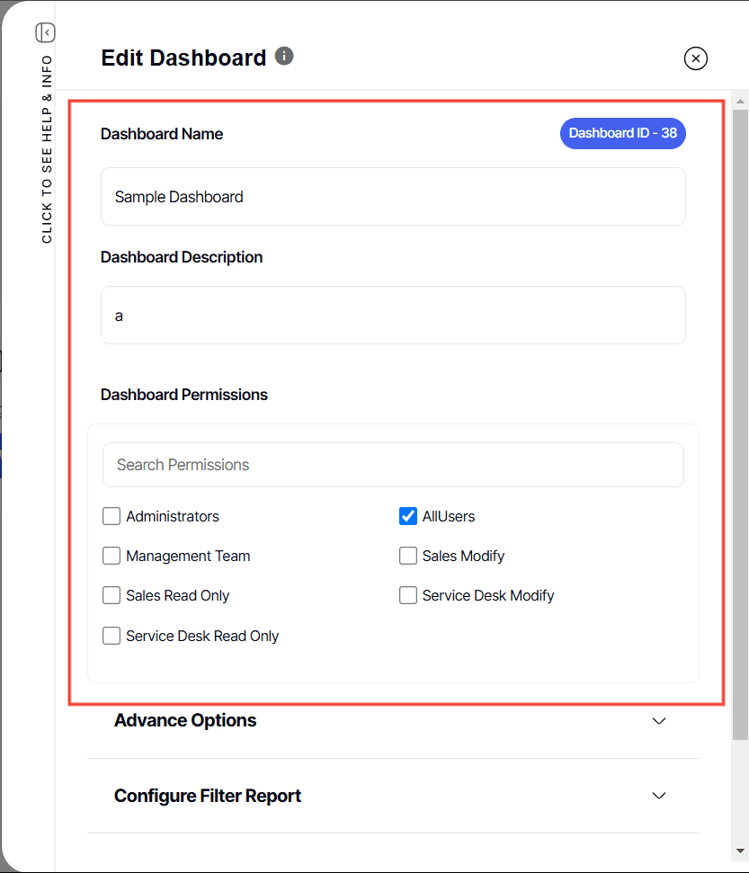Click the Dashboard ID - 38 badge
This screenshot has width=749, height=873.
(622, 133)
